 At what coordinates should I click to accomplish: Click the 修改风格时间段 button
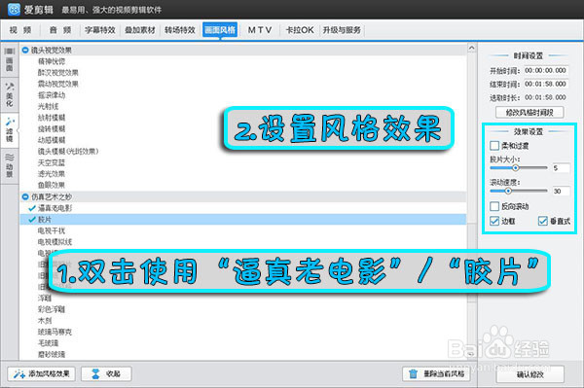[529, 113]
